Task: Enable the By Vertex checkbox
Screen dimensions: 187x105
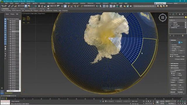Action: 171,45
